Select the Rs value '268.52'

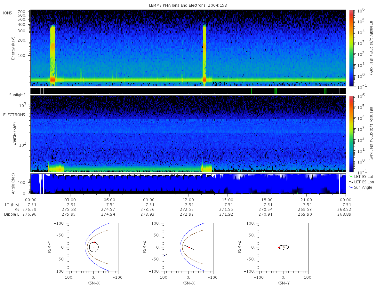click(344, 210)
